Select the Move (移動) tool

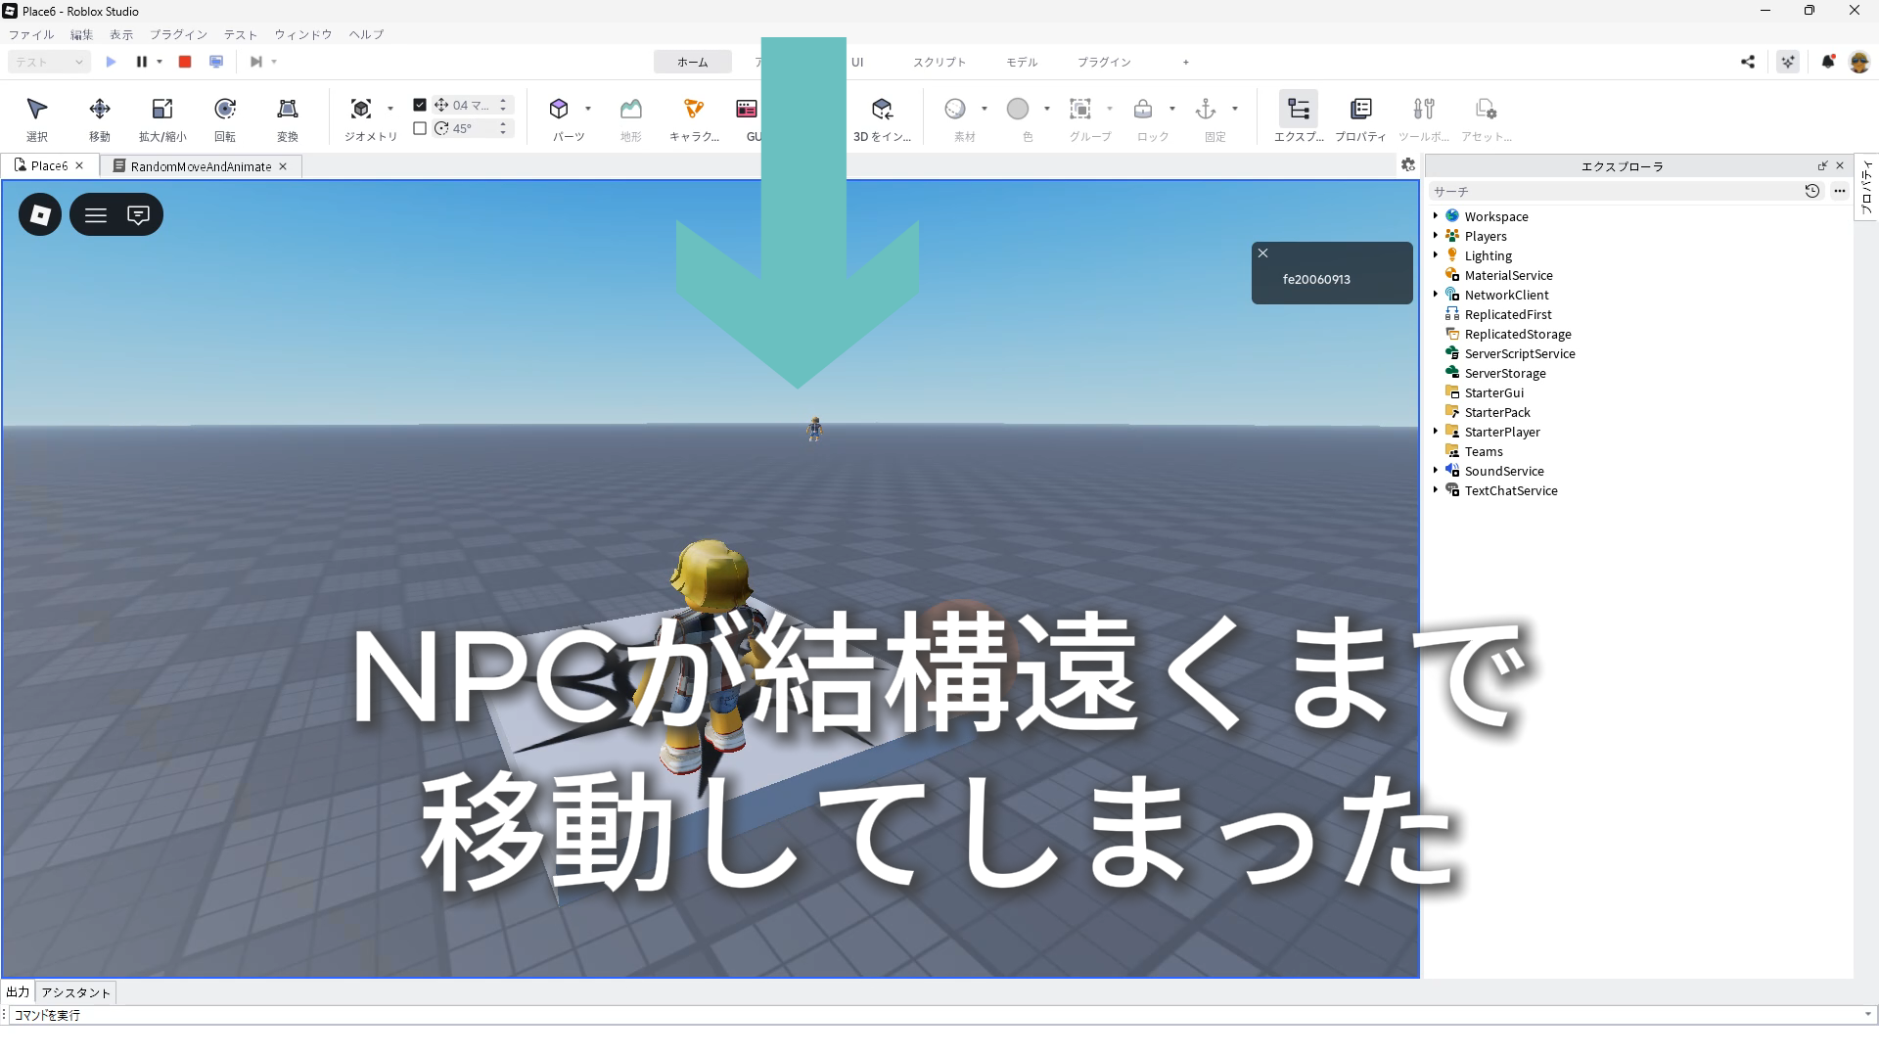[99, 110]
